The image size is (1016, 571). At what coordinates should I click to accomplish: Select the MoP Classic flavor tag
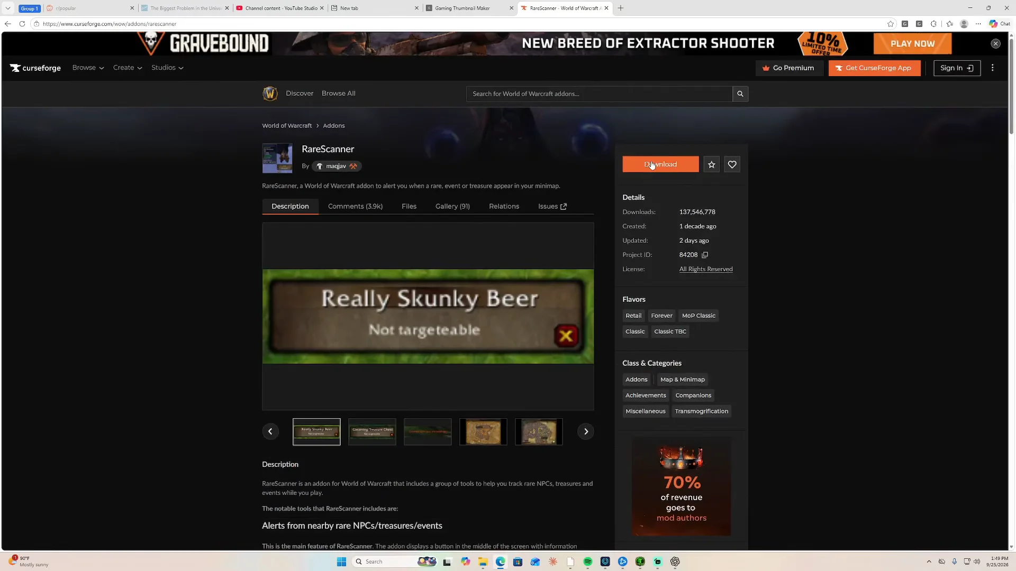coord(698,316)
